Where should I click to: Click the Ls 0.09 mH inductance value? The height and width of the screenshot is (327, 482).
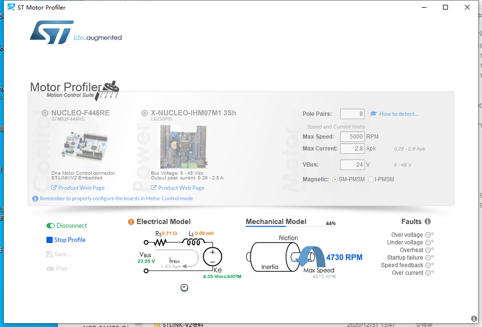click(x=204, y=233)
